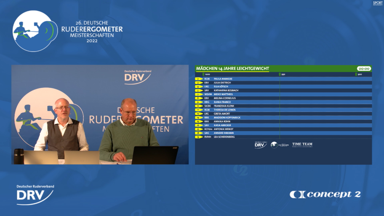384x216 pixels.
Task: Select Paula Manicke's row
Action: (x=283, y=79)
